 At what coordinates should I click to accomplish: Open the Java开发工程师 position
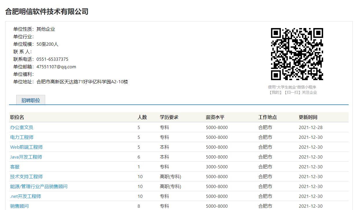pyautogui.click(x=26, y=157)
